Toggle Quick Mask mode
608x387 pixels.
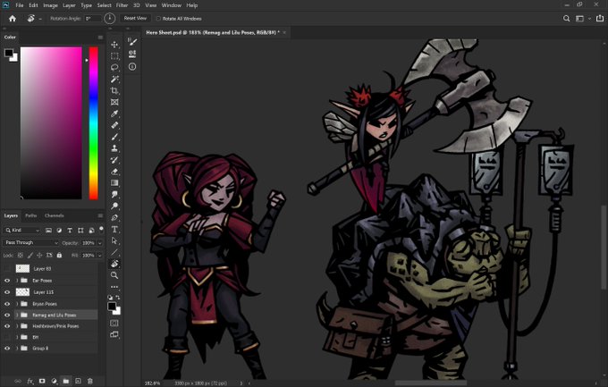pos(114,323)
